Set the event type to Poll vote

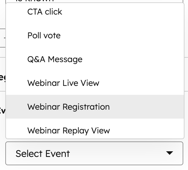point(44,36)
